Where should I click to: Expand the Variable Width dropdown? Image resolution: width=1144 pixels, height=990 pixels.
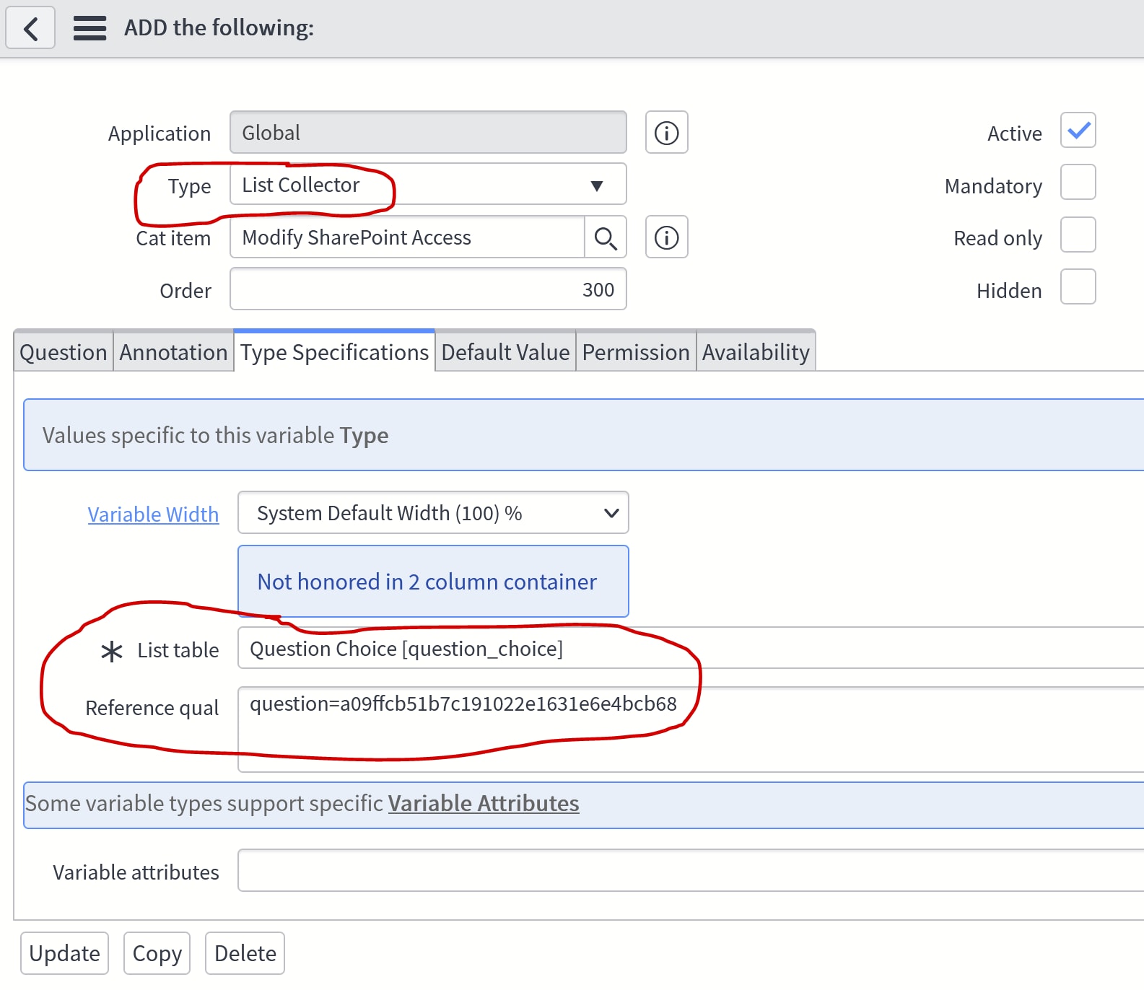(433, 513)
